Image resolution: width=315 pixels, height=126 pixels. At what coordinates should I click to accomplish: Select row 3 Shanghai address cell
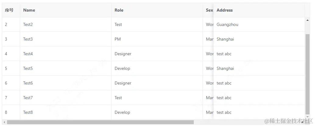pyautogui.click(x=225, y=39)
